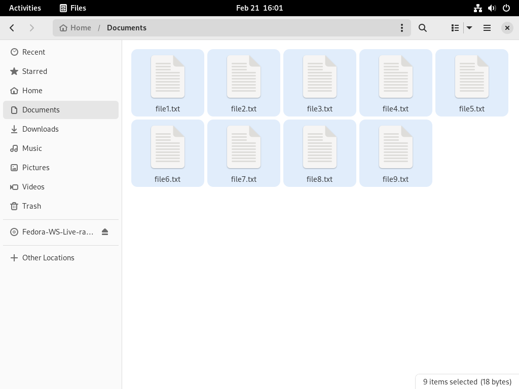Open Starred in the sidebar

pos(61,71)
